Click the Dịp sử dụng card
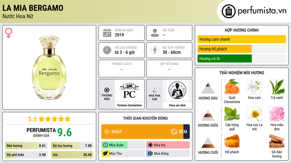This screenshot has width=291, height=163. coord(169,68)
